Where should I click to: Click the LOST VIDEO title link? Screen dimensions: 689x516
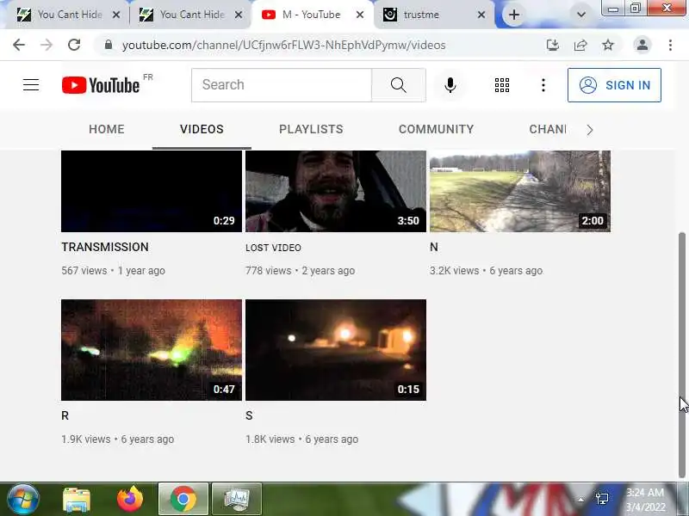tap(273, 248)
